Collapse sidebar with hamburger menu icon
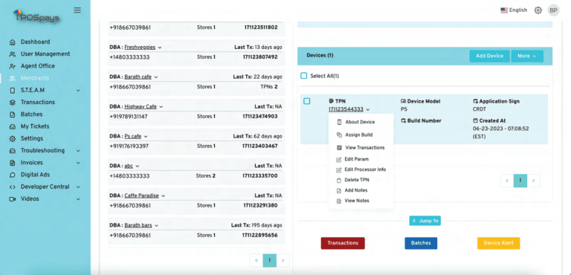Screen dimensions: 571x275 tap(77, 10)
